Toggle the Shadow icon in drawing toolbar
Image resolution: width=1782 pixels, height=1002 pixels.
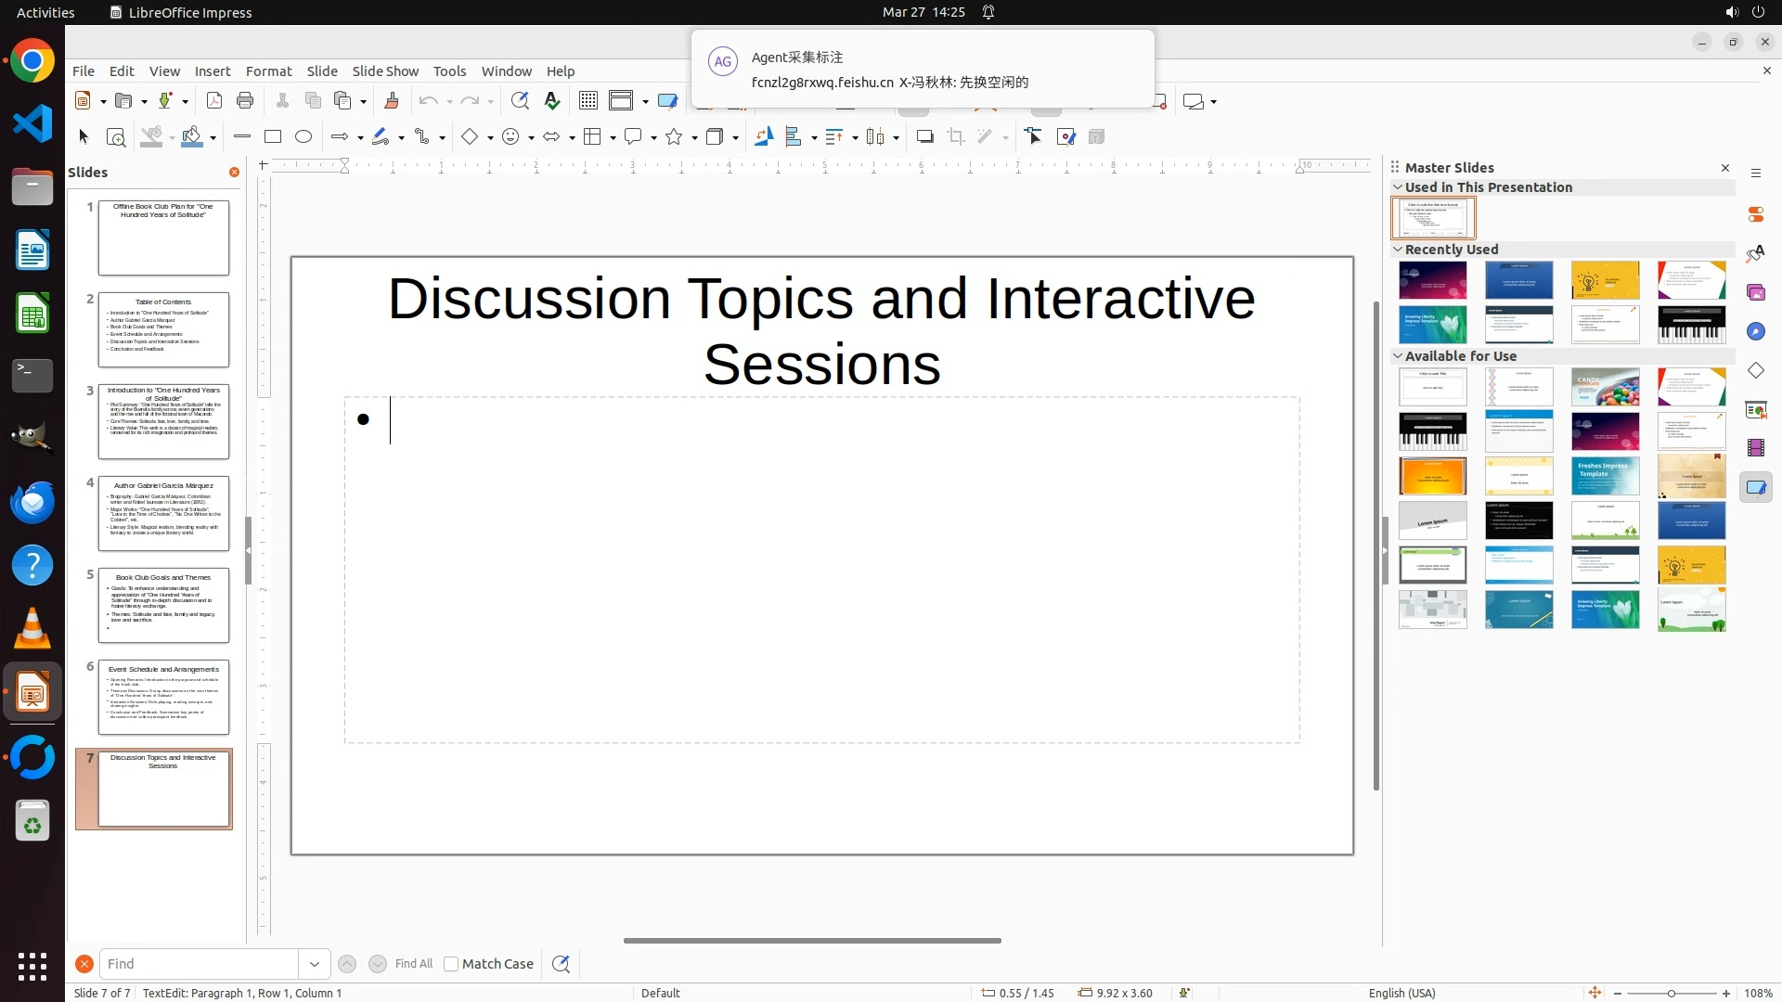pyautogui.click(x=924, y=137)
